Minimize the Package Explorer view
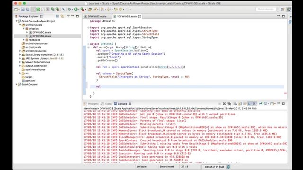Image resolution: width=303 pixels, height=170 pixels. click(x=72, y=16)
